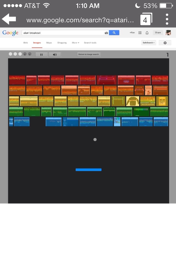Tap the browser URL address bar
This screenshot has height=264, width=176.
tap(80, 20)
